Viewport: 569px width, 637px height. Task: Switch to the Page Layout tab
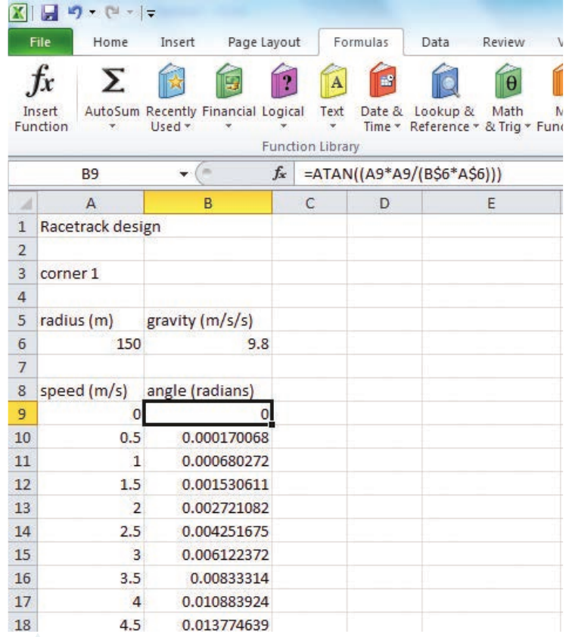tap(264, 42)
